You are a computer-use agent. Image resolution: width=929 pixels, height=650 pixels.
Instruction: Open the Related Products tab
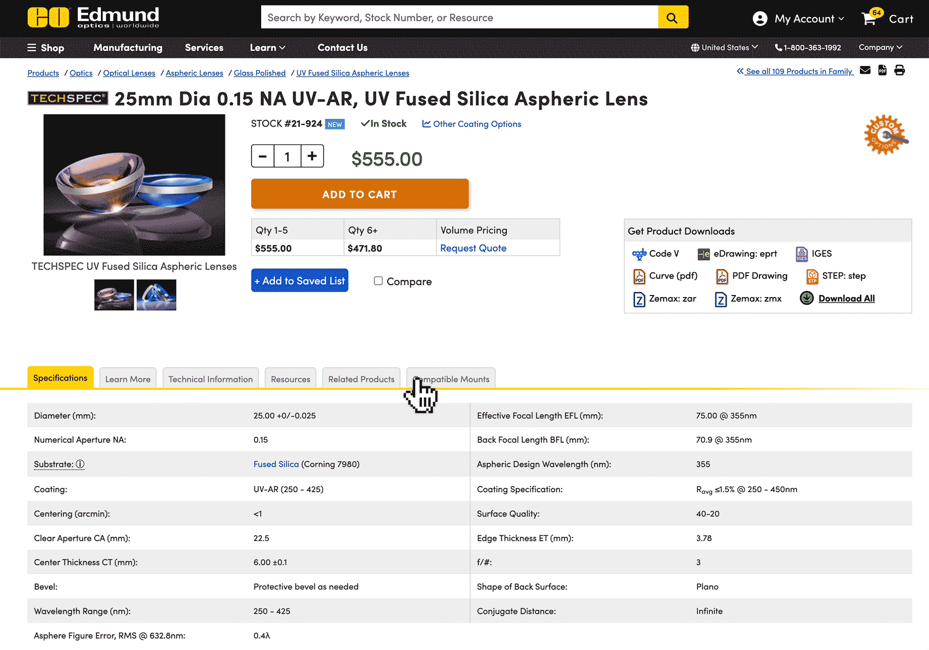(x=361, y=379)
